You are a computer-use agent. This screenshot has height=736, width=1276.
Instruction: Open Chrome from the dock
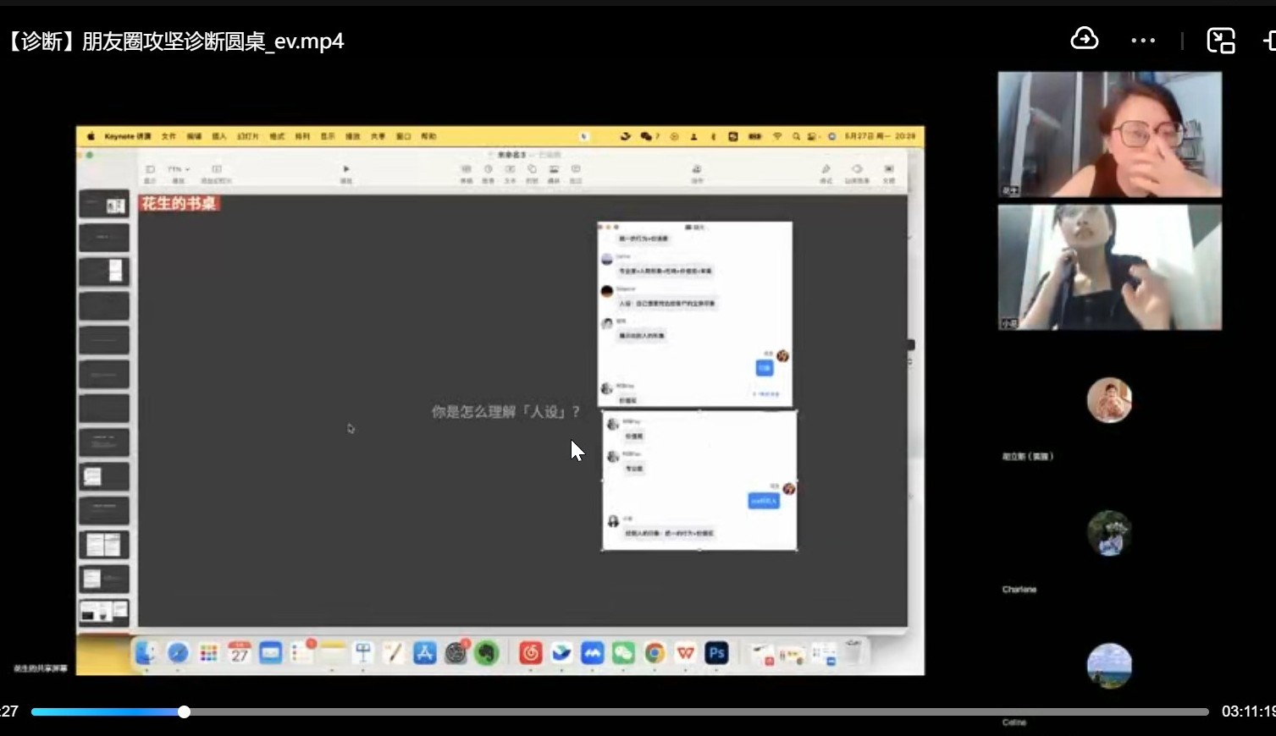(x=655, y=652)
